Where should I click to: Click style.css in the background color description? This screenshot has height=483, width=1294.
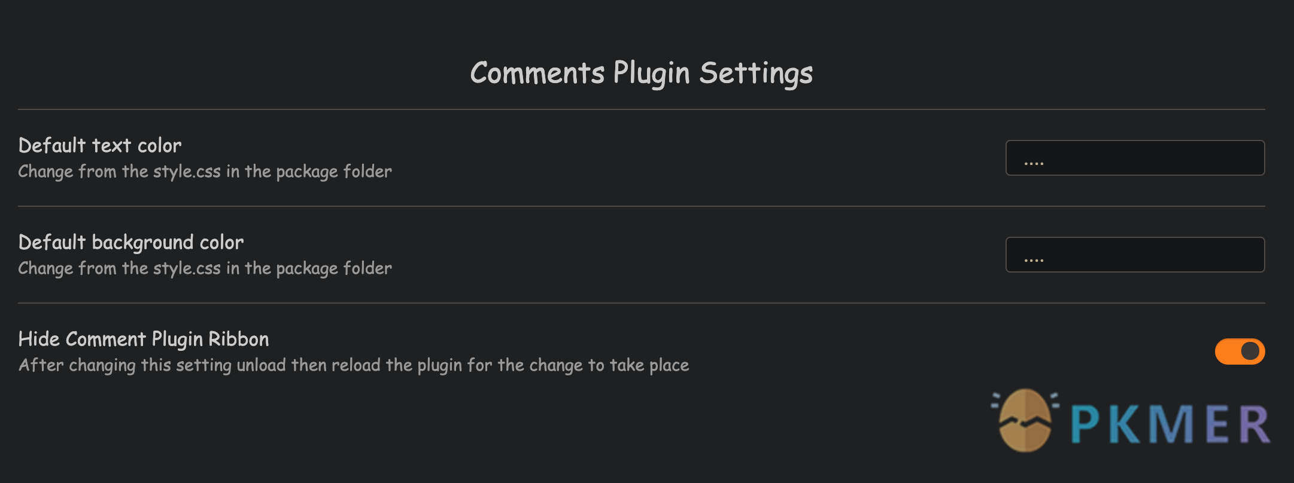tap(187, 269)
